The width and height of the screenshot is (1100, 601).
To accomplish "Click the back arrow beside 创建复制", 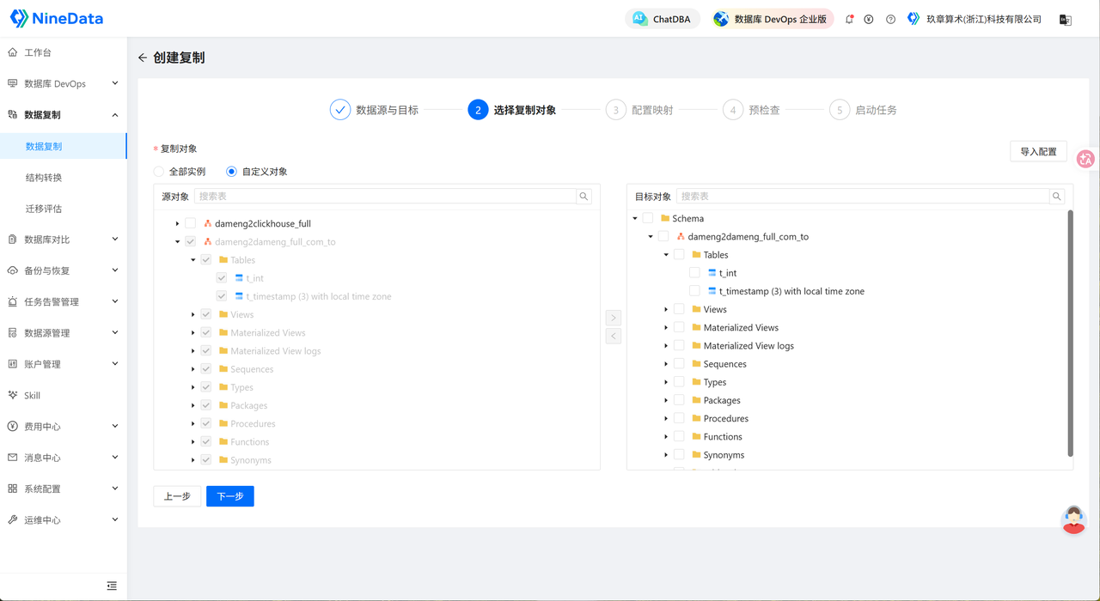I will pyautogui.click(x=143, y=58).
